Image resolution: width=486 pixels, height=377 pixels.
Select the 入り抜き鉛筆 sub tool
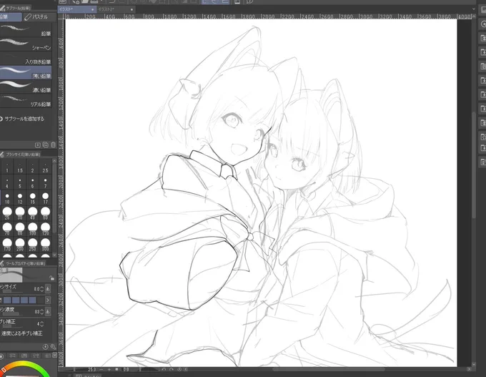[x=26, y=59]
